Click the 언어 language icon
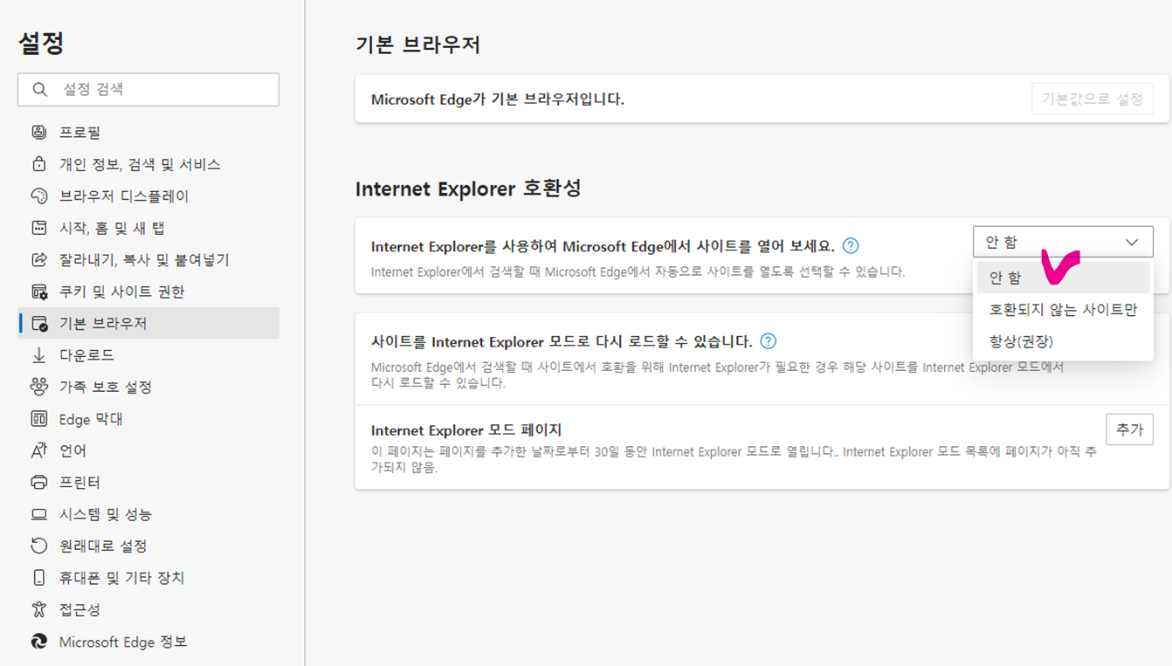This screenshot has height=666, width=1172. point(38,450)
